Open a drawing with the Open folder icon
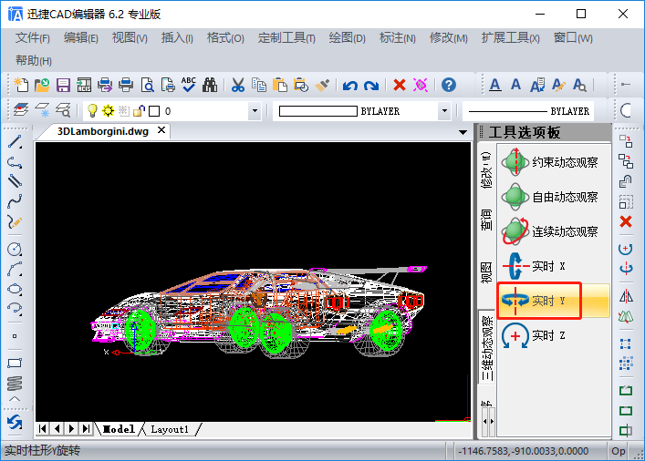Screen dimensions: 645x461 pyautogui.click(x=42, y=85)
